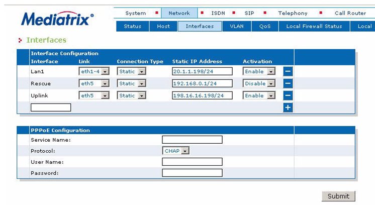Switch to the Status tab
Viewport: 375px width, 205px height.
(133, 26)
